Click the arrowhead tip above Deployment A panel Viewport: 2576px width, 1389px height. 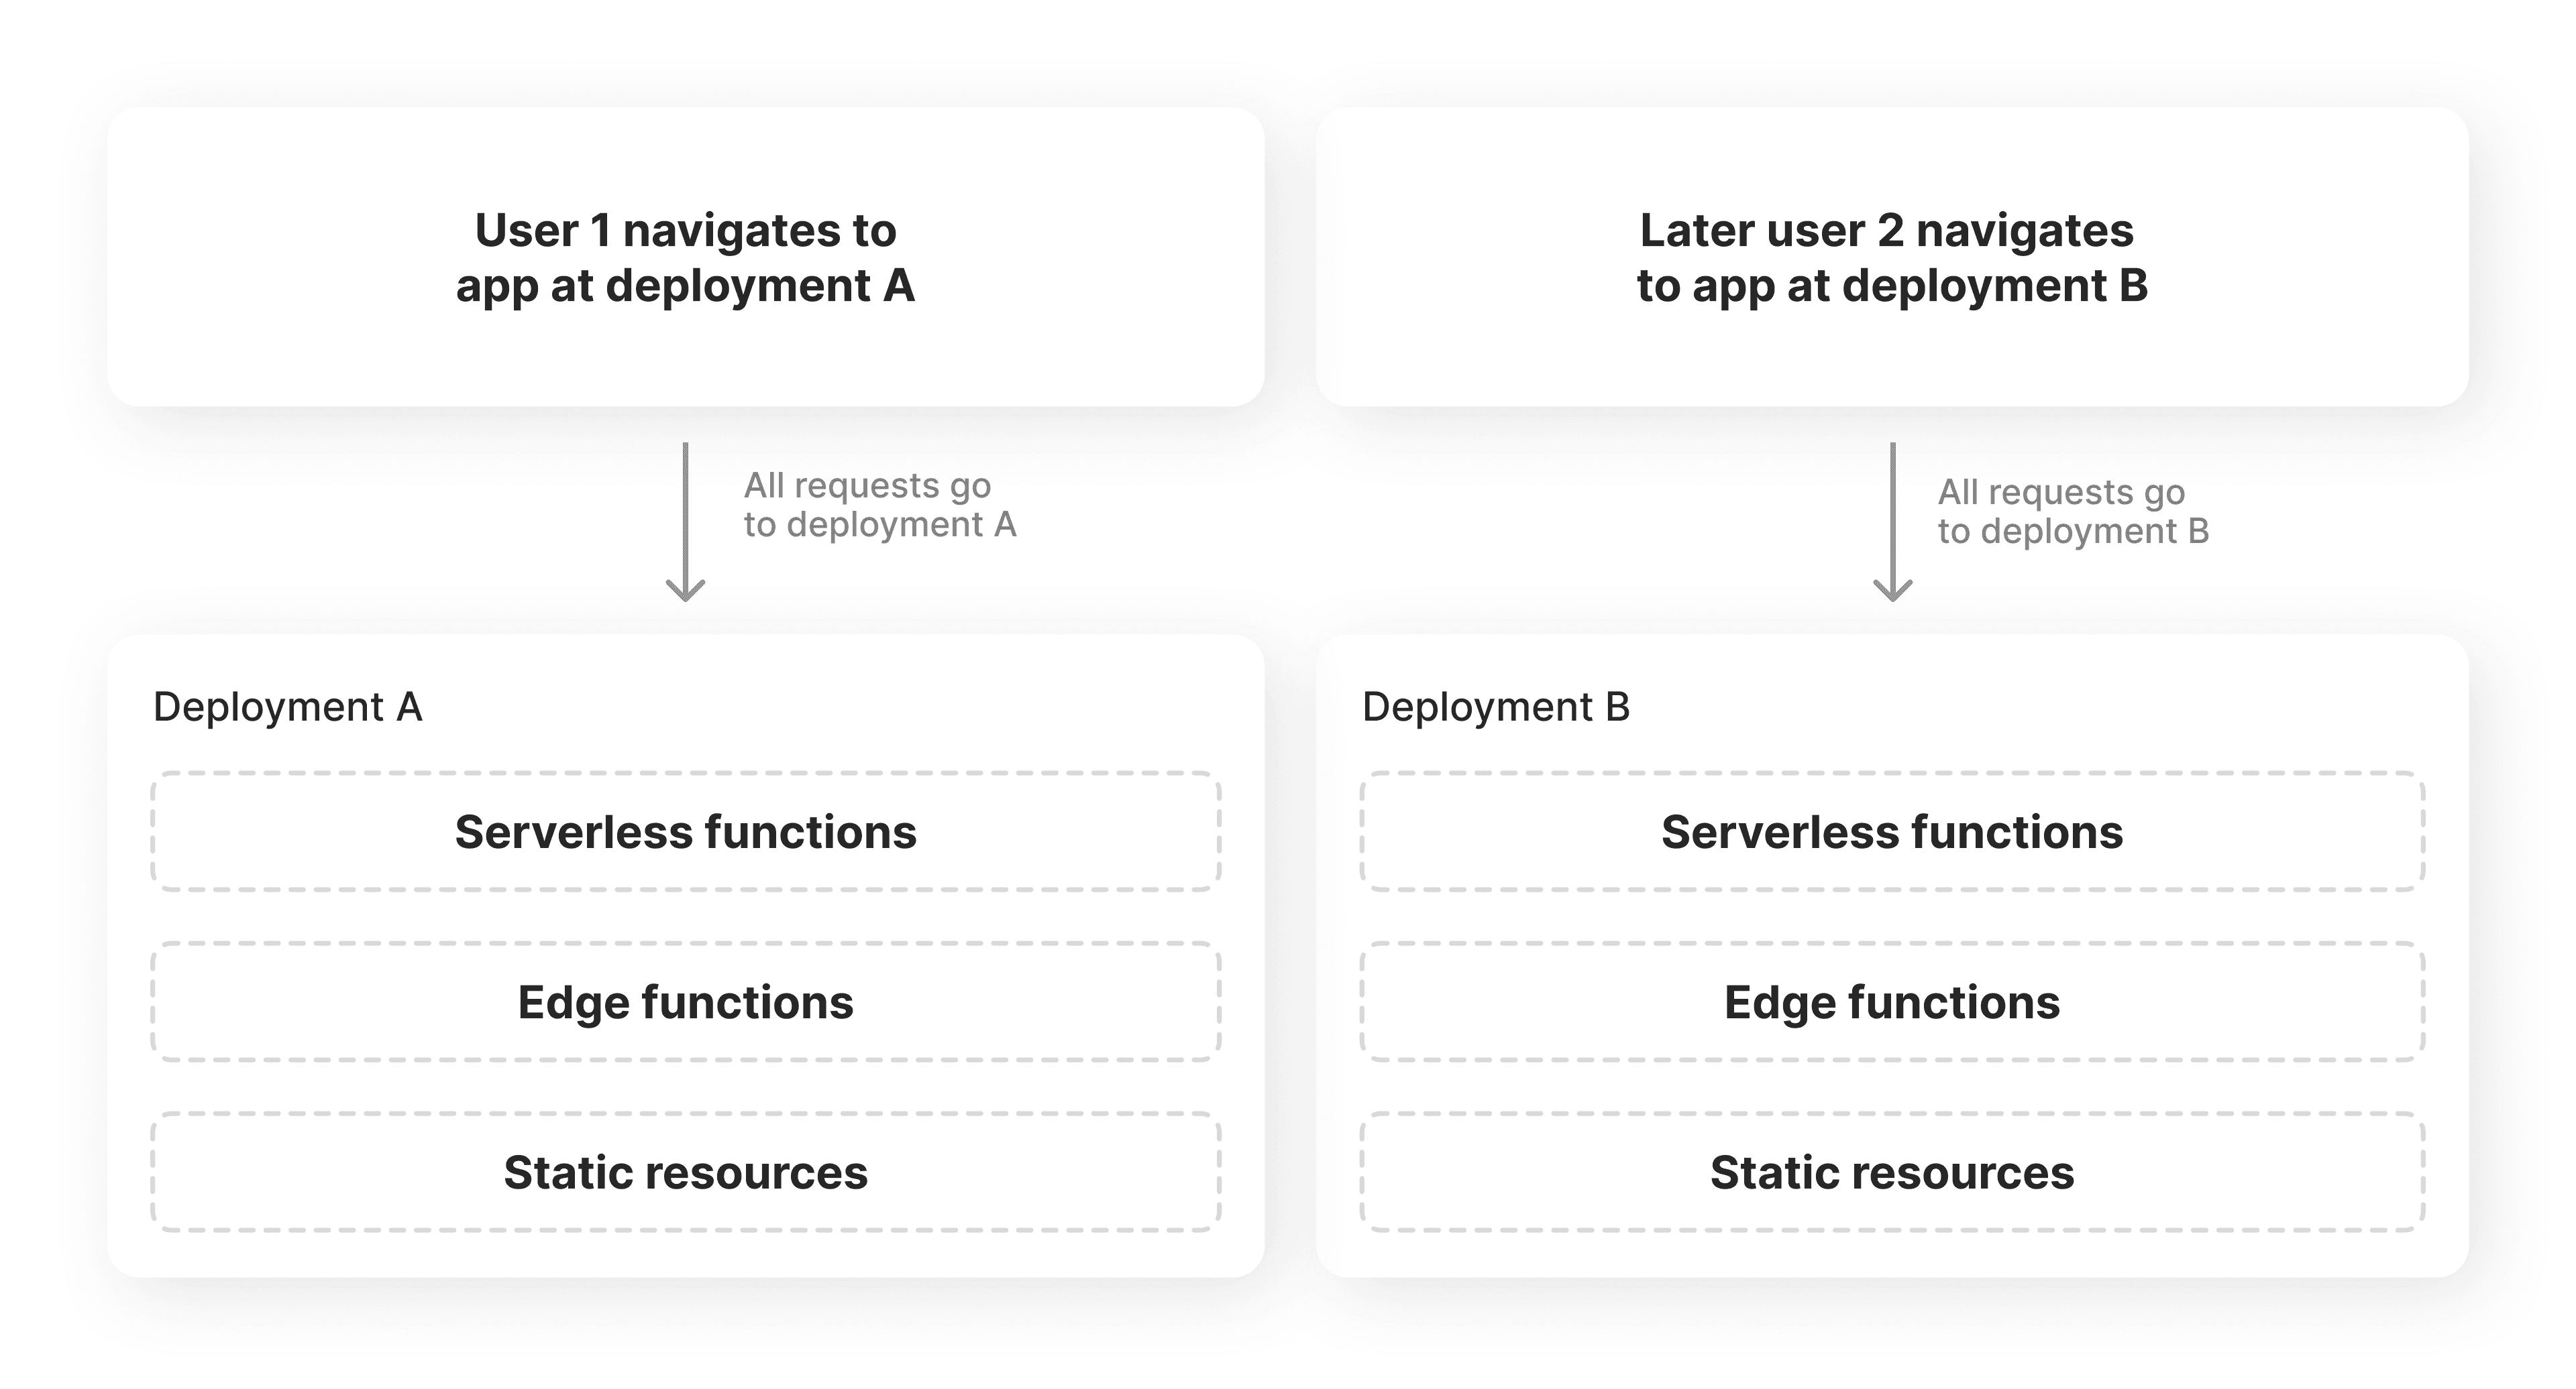tap(685, 597)
